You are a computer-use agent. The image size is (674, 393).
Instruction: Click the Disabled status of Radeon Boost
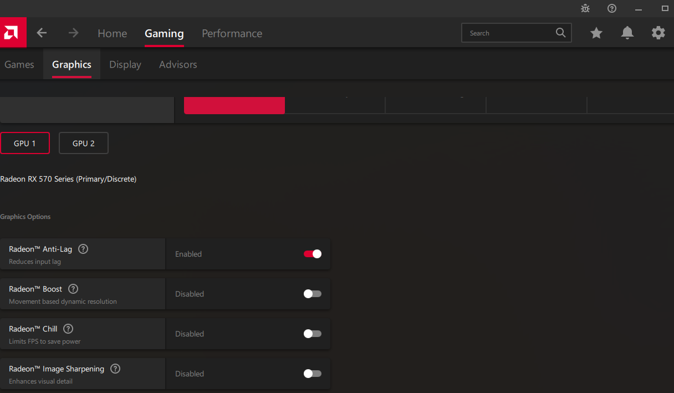(x=190, y=294)
